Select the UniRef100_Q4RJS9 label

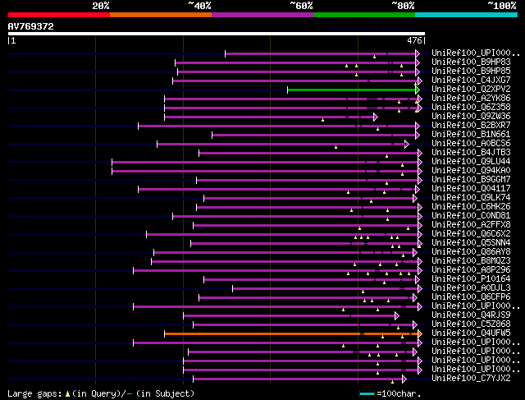click(x=471, y=315)
